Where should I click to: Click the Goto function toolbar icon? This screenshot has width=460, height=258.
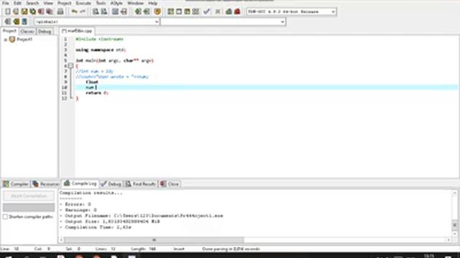(x=115, y=11)
